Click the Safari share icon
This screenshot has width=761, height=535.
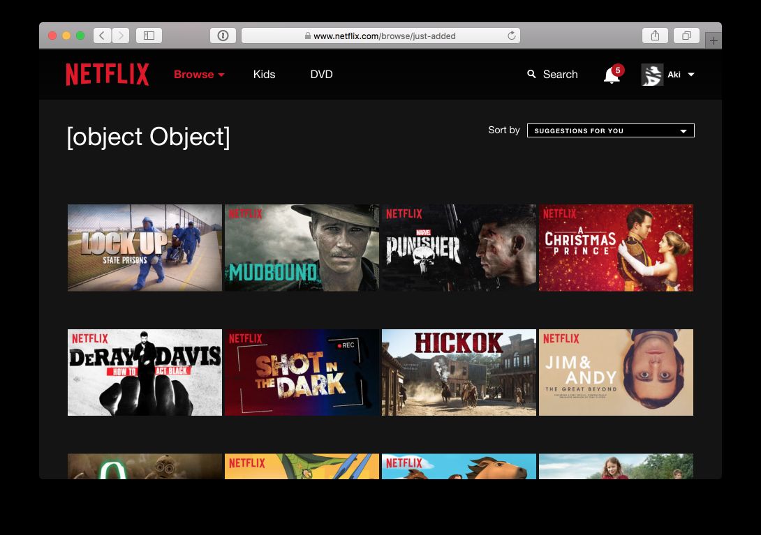pos(656,36)
